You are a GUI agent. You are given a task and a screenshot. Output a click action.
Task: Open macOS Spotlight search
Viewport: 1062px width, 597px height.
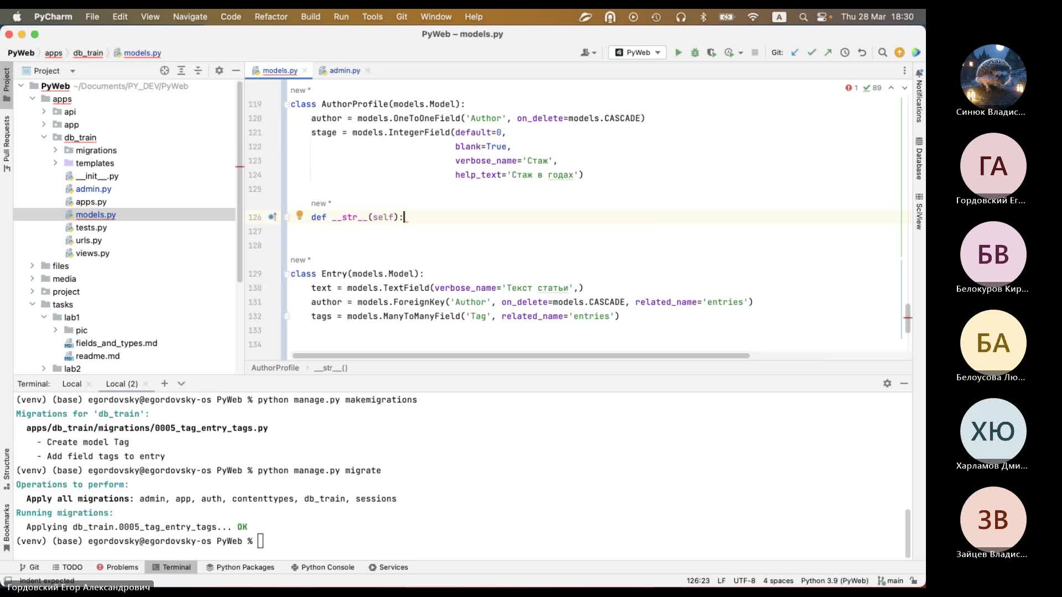803,17
